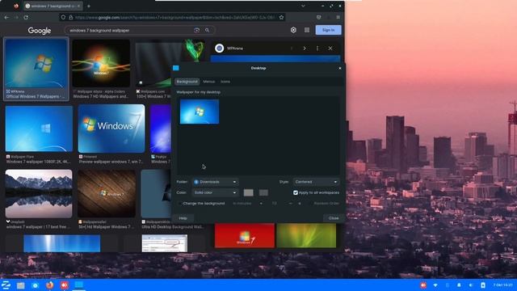Open more options in image preview panel
The image size is (517, 291).
(x=317, y=48)
